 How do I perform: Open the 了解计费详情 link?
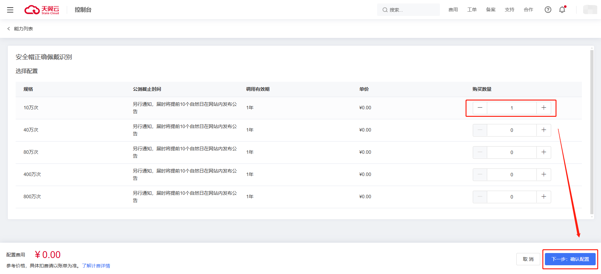(96, 266)
